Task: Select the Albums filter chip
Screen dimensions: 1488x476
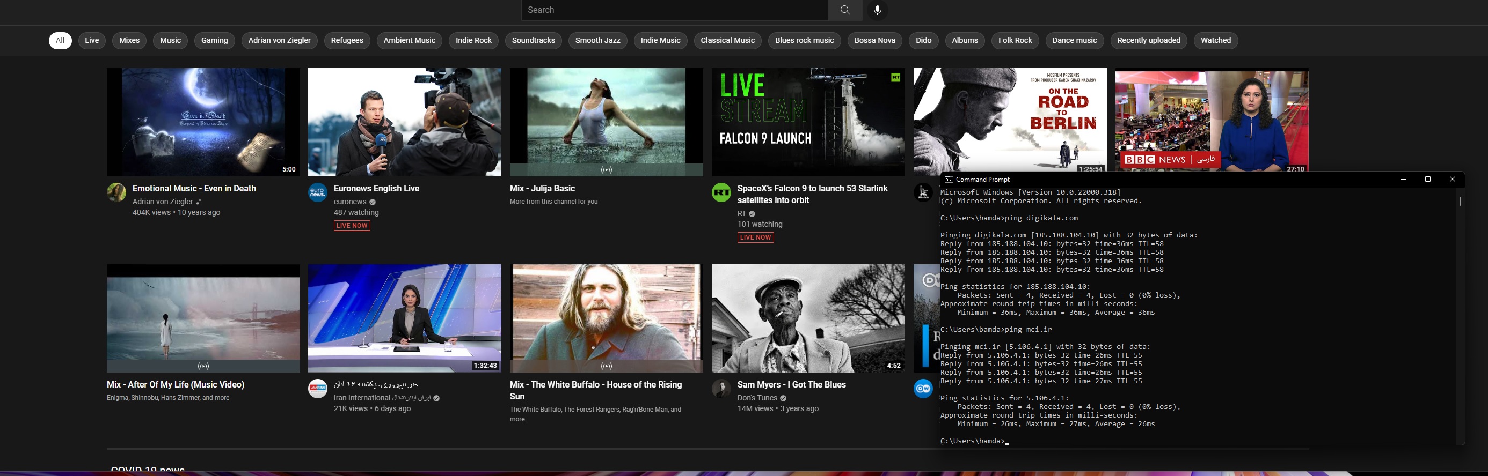Action: pyautogui.click(x=965, y=40)
